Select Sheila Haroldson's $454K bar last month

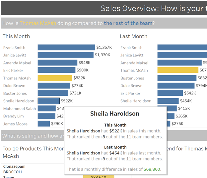point(168,101)
